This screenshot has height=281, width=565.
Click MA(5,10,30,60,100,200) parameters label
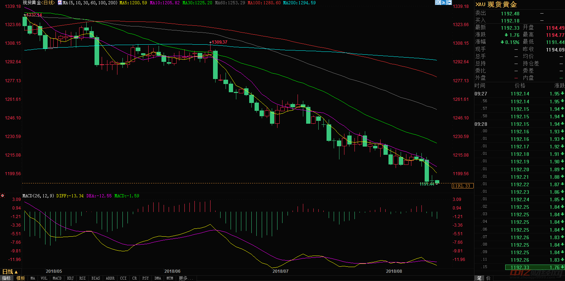90,3
